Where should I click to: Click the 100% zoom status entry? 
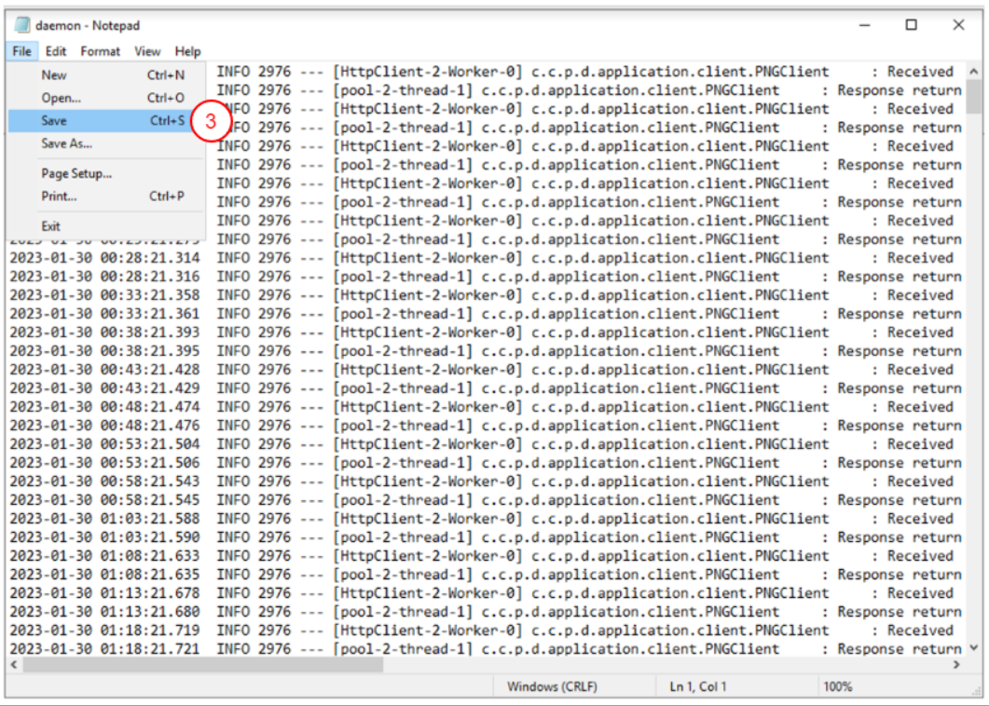tap(838, 686)
